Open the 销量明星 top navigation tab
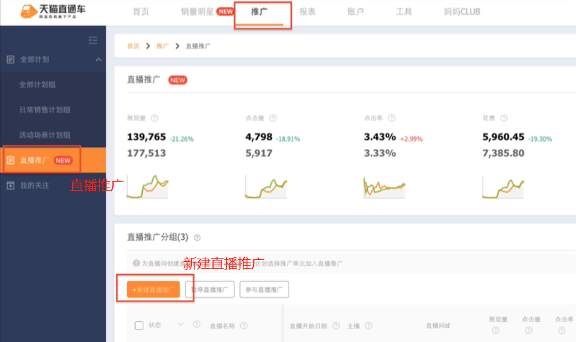576x342 pixels. (198, 12)
